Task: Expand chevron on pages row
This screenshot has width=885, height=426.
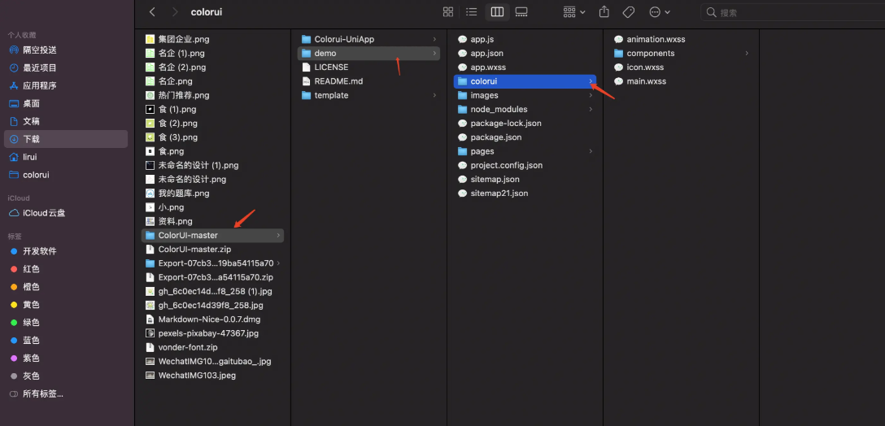Action: point(591,151)
